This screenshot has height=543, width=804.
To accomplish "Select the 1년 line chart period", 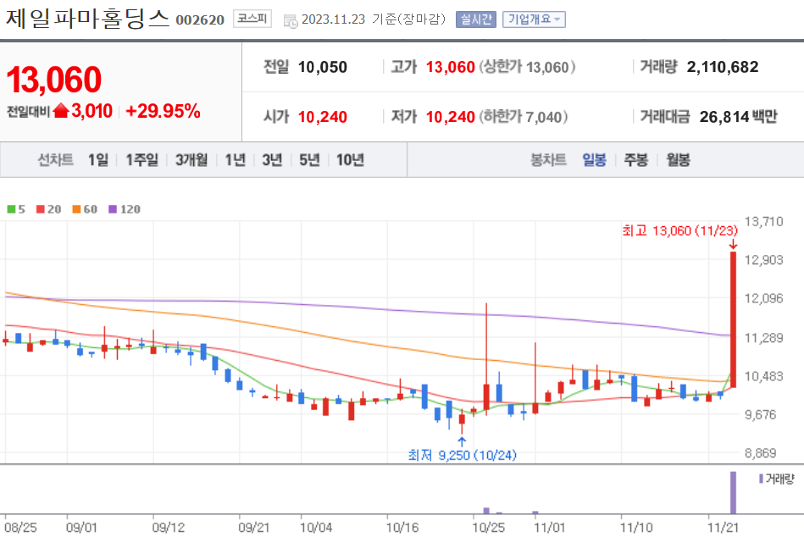I will click(236, 160).
